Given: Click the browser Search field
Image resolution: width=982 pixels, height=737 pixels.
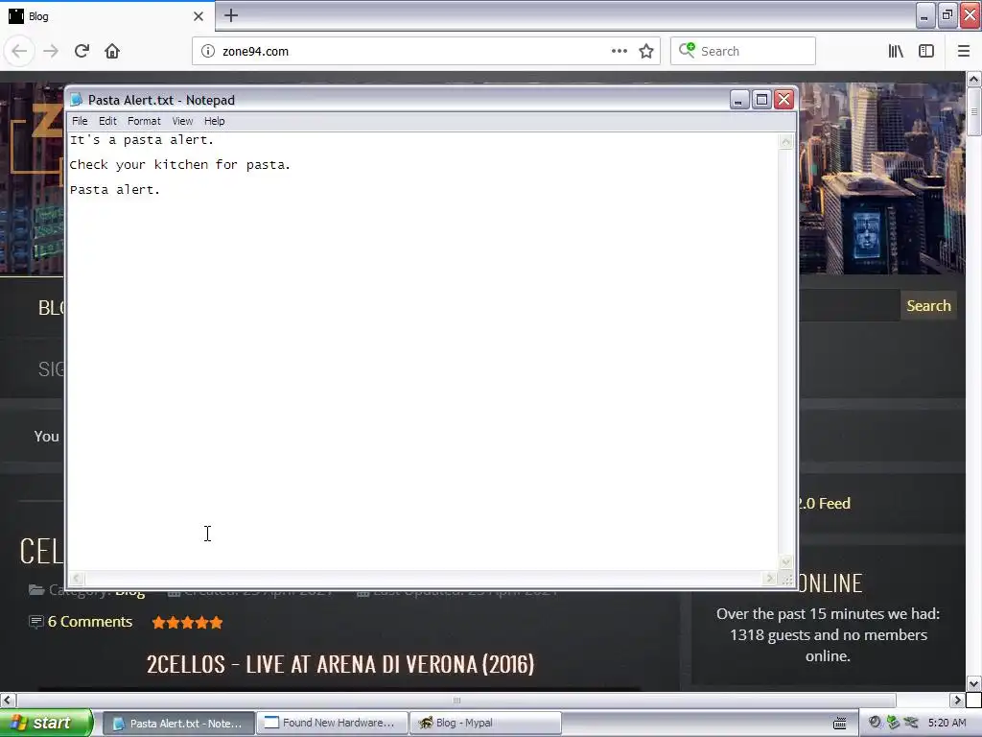Looking at the screenshot, I should 743,51.
